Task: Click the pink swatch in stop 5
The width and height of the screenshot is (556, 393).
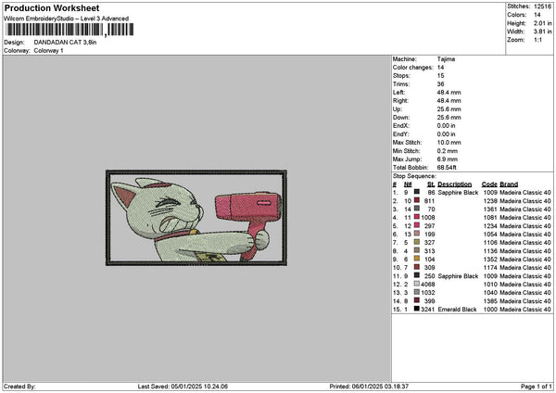Action: 417,225
